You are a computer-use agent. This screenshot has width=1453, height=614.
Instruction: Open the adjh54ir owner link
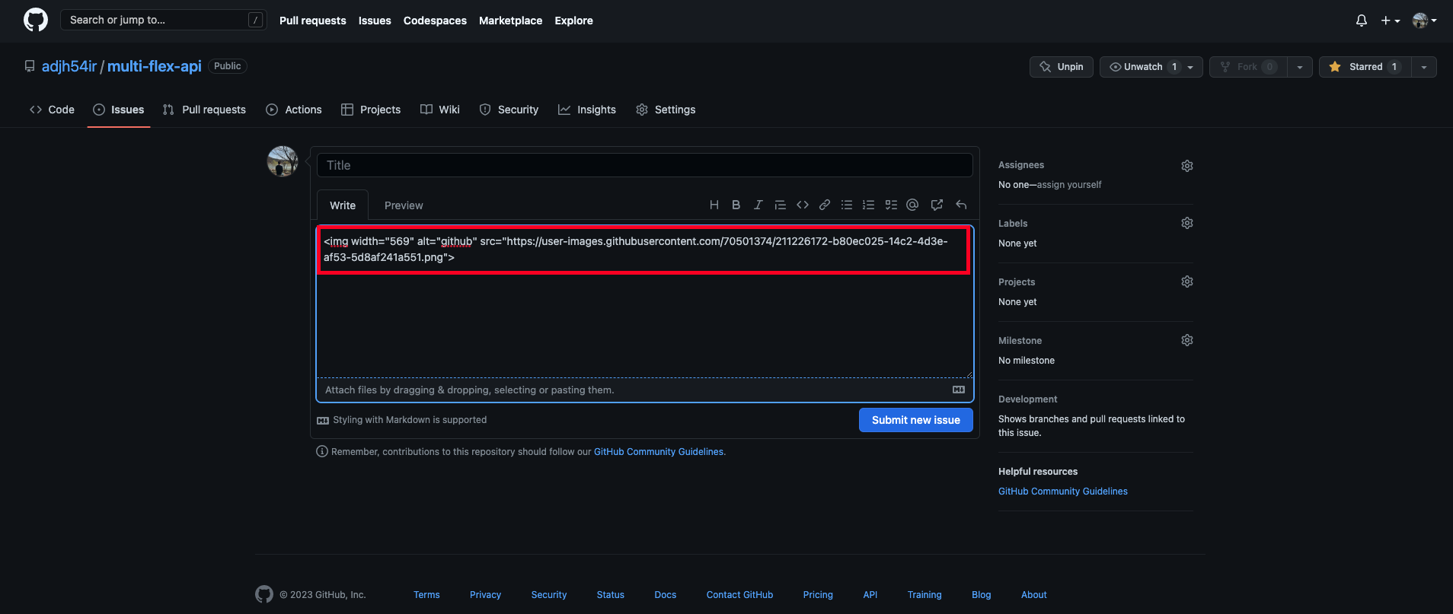point(69,66)
